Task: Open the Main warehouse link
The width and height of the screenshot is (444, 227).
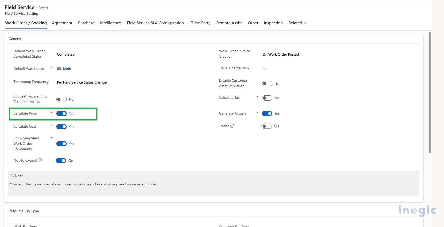Action: [67, 69]
